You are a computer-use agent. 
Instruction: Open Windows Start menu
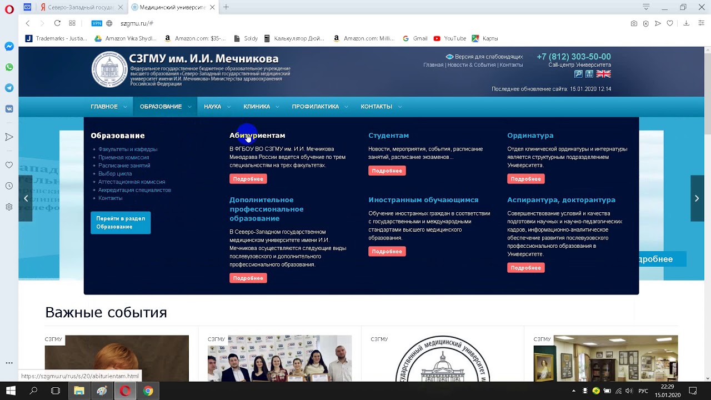(11, 391)
